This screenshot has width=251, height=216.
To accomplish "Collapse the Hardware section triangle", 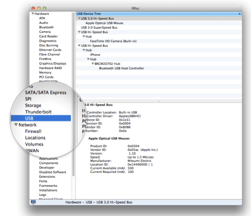I will pos(33,14).
